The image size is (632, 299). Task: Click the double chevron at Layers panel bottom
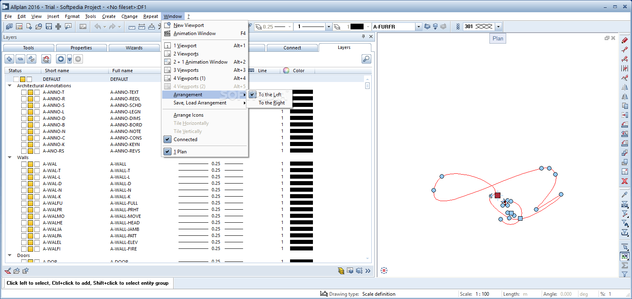[368, 271]
